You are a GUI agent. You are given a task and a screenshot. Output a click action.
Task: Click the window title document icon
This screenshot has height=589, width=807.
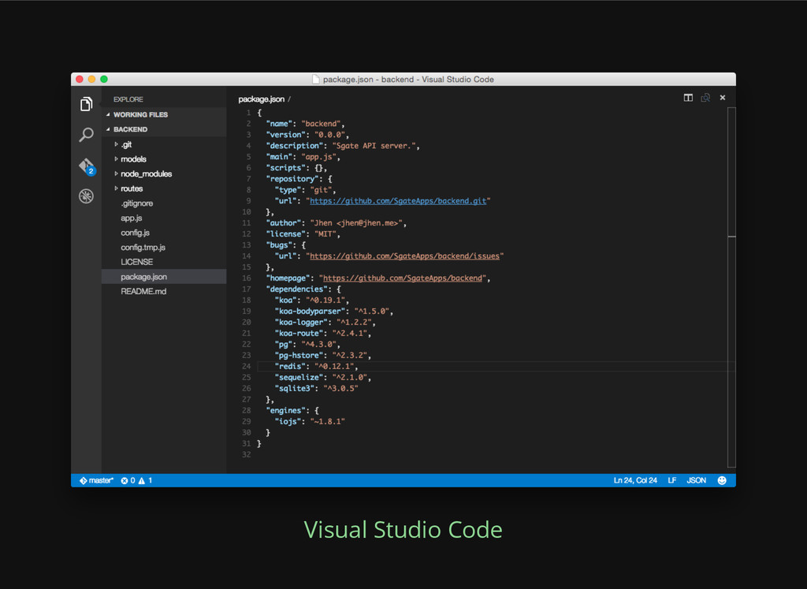(316, 80)
